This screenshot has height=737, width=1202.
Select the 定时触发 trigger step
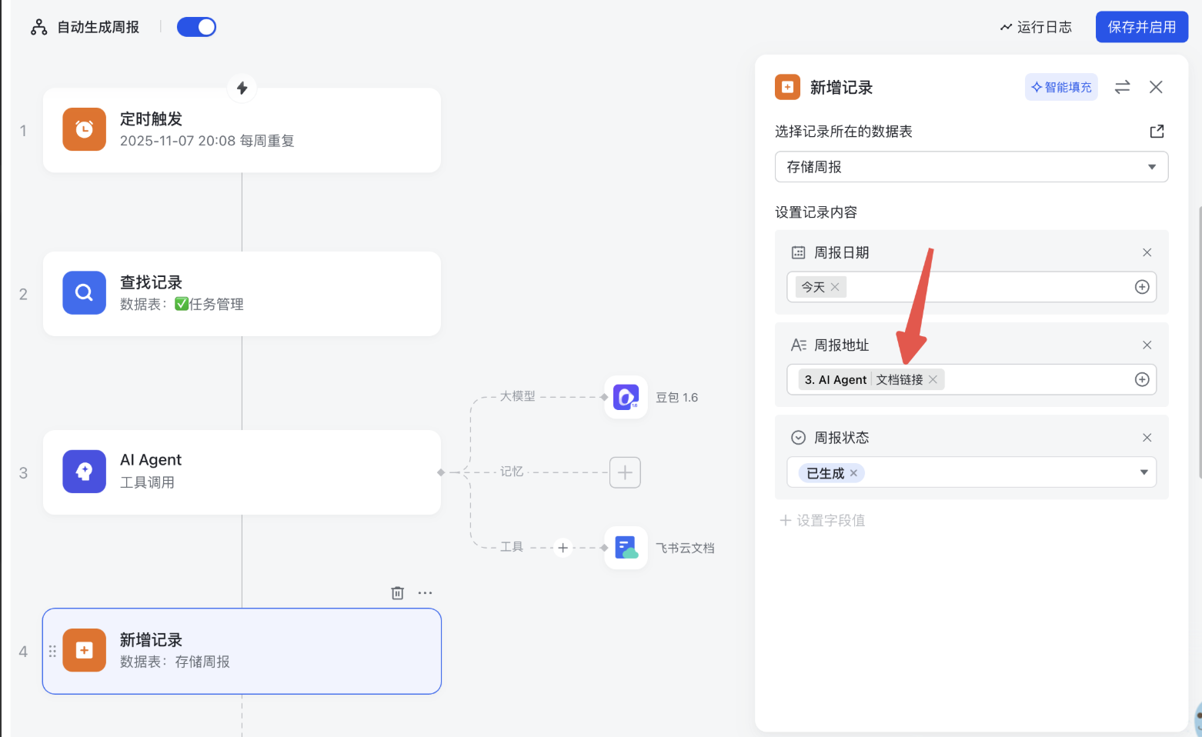(x=242, y=130)
